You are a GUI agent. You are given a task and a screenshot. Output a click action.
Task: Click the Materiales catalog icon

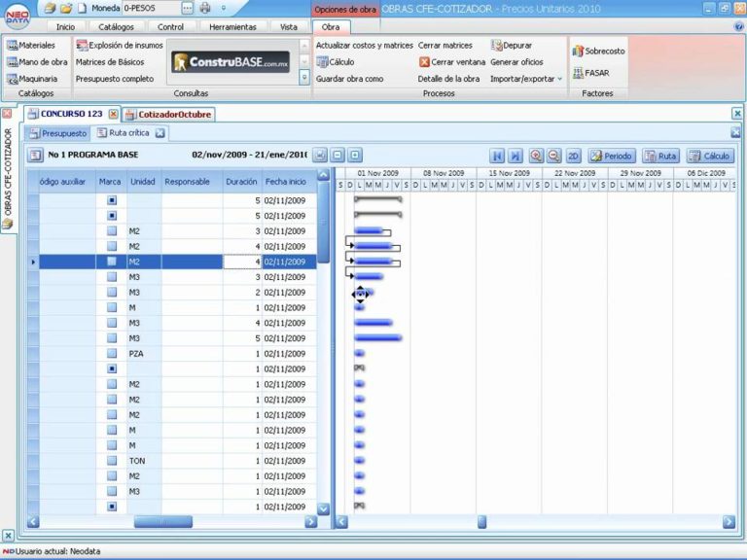[x=12, y=45]
